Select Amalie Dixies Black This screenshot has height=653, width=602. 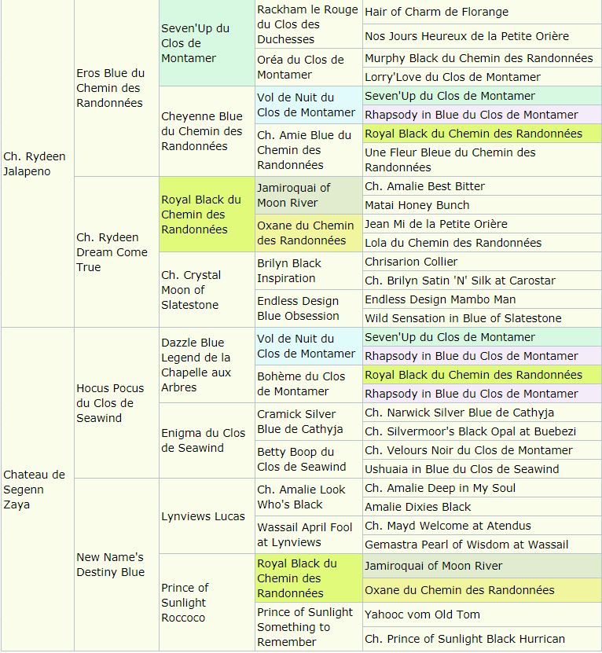(x=482, y=507)
